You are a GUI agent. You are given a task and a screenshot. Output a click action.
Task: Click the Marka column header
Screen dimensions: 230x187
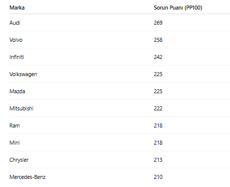coord(17,8)
